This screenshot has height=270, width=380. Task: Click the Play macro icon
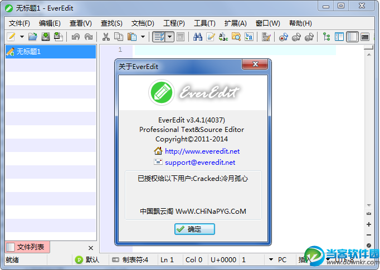pyautogui.click(x=296, y=37)
